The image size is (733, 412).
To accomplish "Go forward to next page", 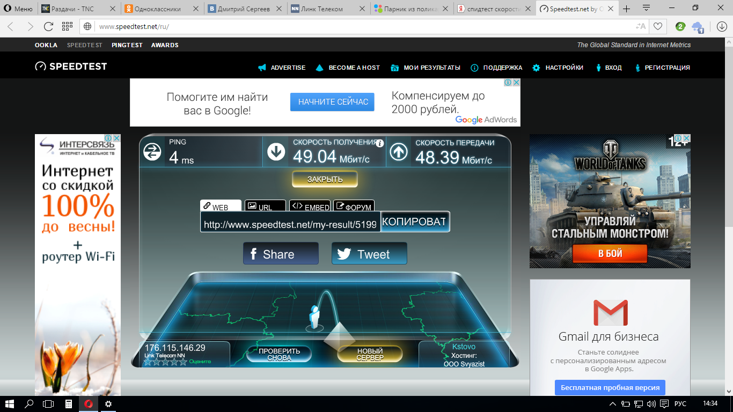I will (30, 26).
